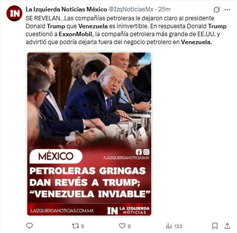Visit the @IzqNoticiasMx handle link

pos(131,9)
